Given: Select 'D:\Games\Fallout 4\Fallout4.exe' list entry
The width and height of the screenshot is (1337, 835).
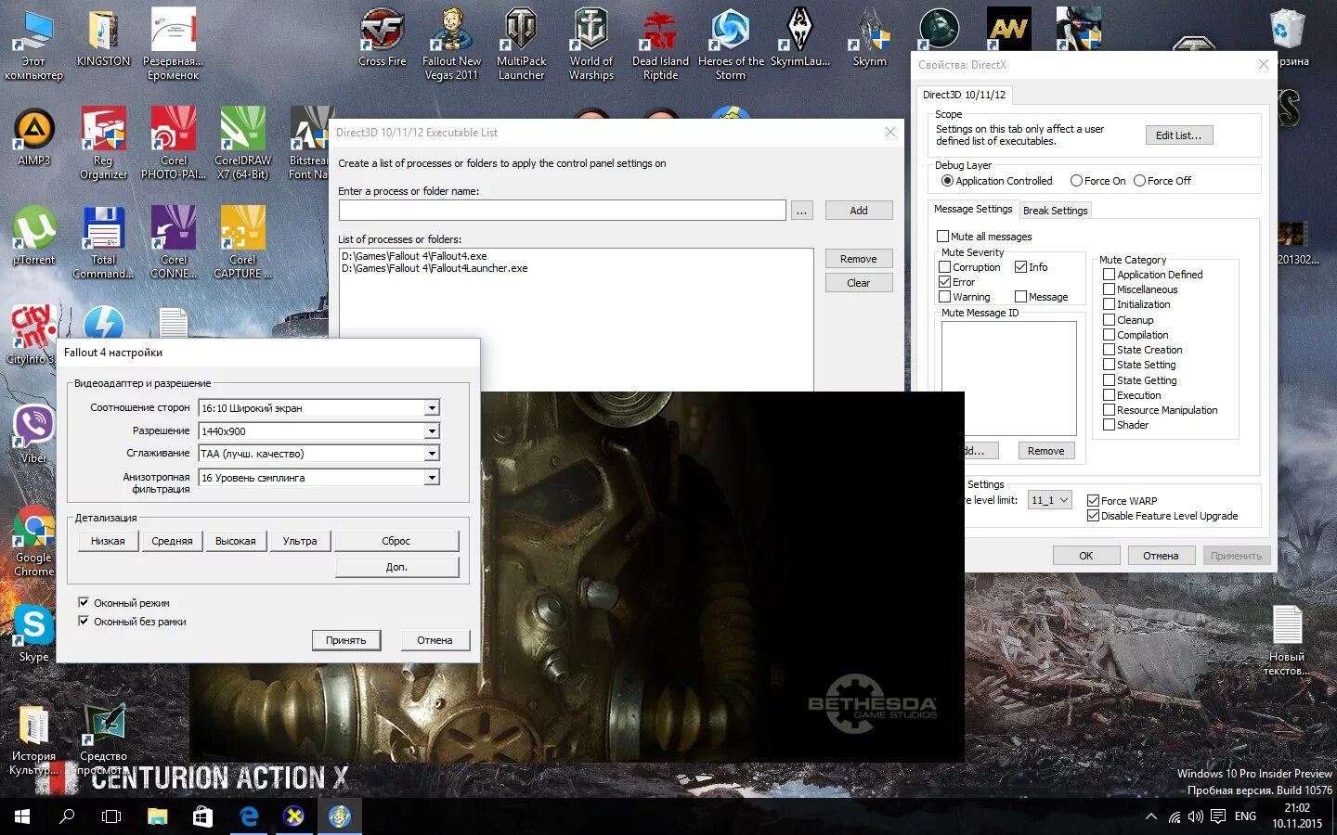Looking at the screenshot, I should click(414, 256).
